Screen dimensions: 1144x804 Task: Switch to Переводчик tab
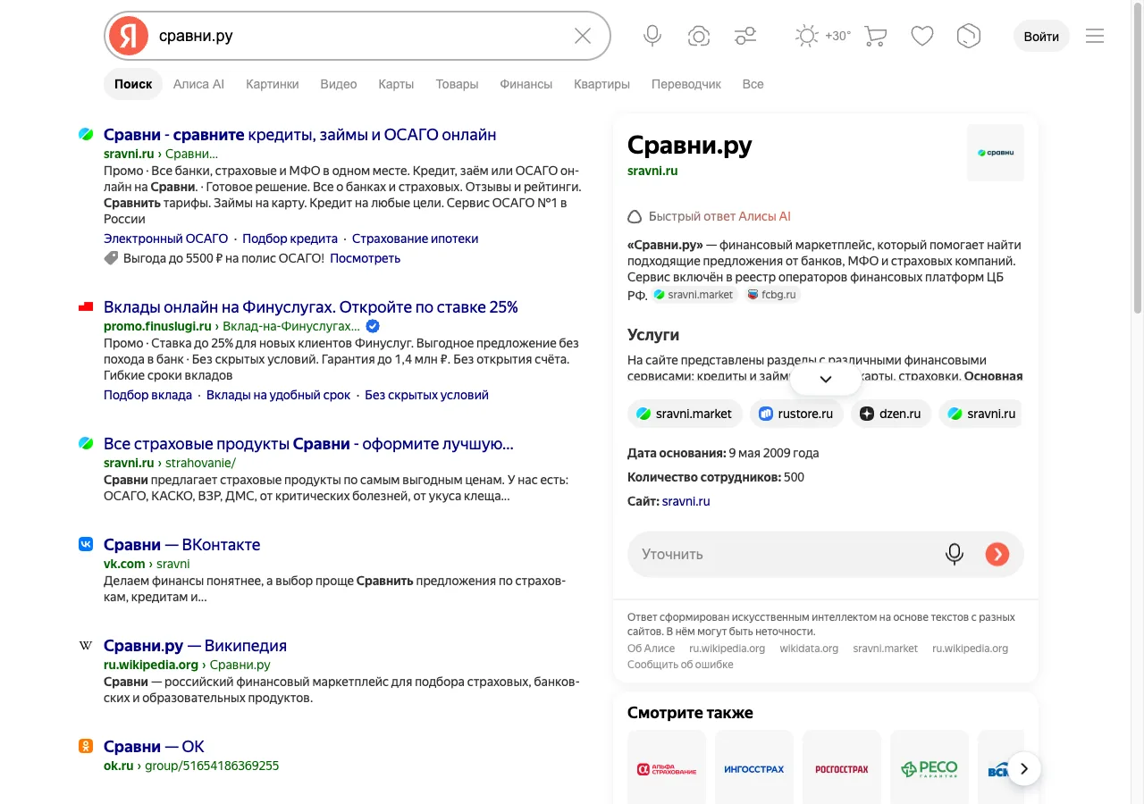pyautogui.click(x=686, y=84)
